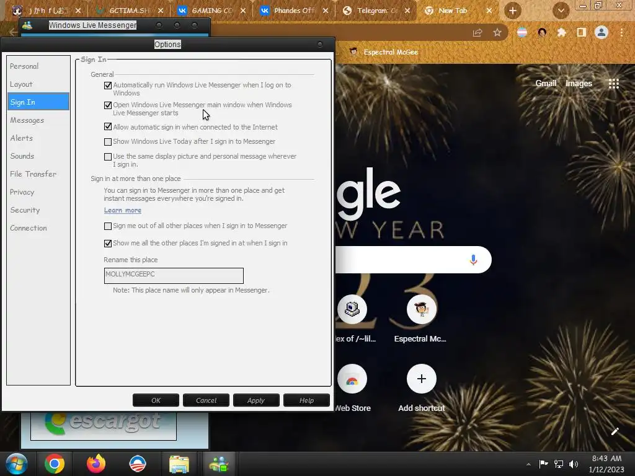Open Chrome from the taskbar
Image resolution: width=635 pixels, height=476 pixels.
[55, 464]
